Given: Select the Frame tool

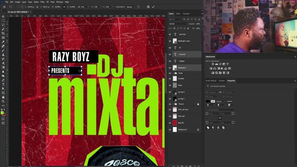Looking at the screenshot, I should point(3,38).
